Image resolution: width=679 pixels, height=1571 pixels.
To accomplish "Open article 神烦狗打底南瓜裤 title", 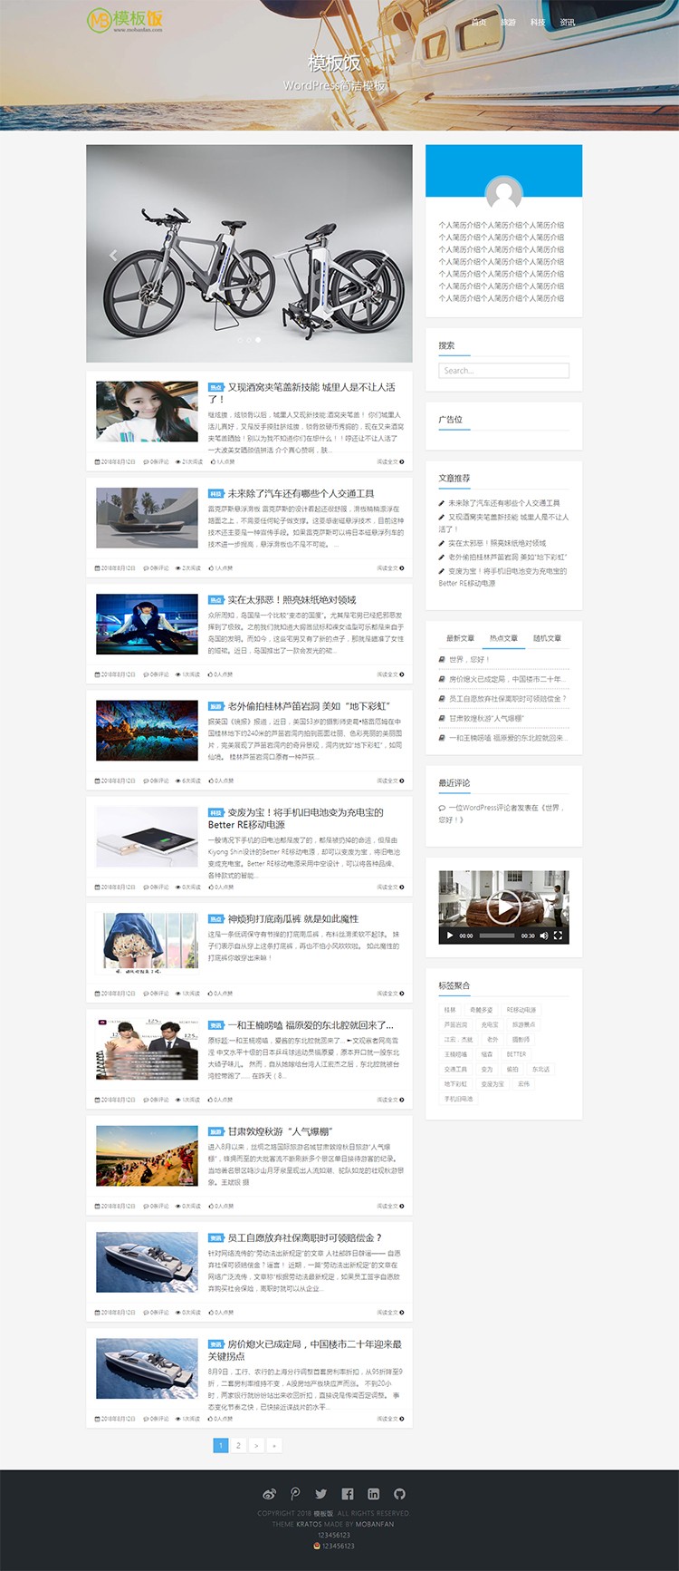I will 292,918.
